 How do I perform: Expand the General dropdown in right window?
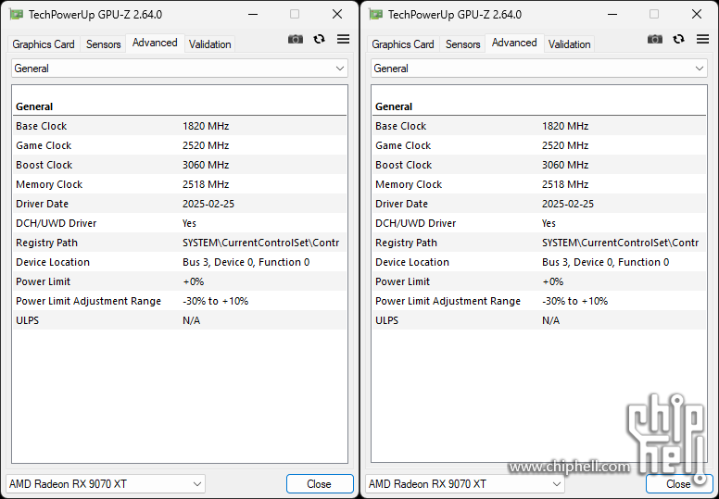(539, 69)
